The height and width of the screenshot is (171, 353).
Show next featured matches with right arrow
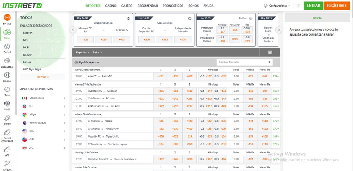pos(279,30)
